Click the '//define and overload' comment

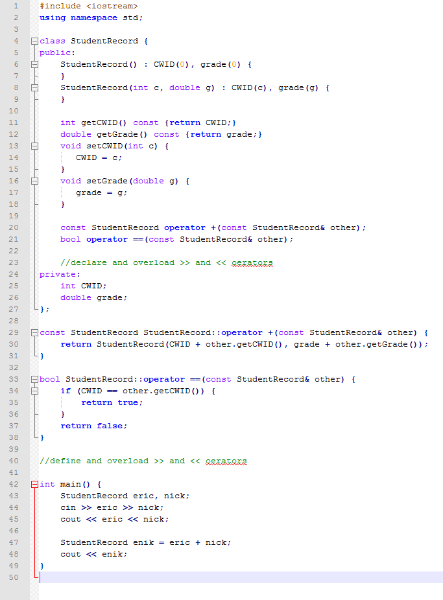coord(143,461)
